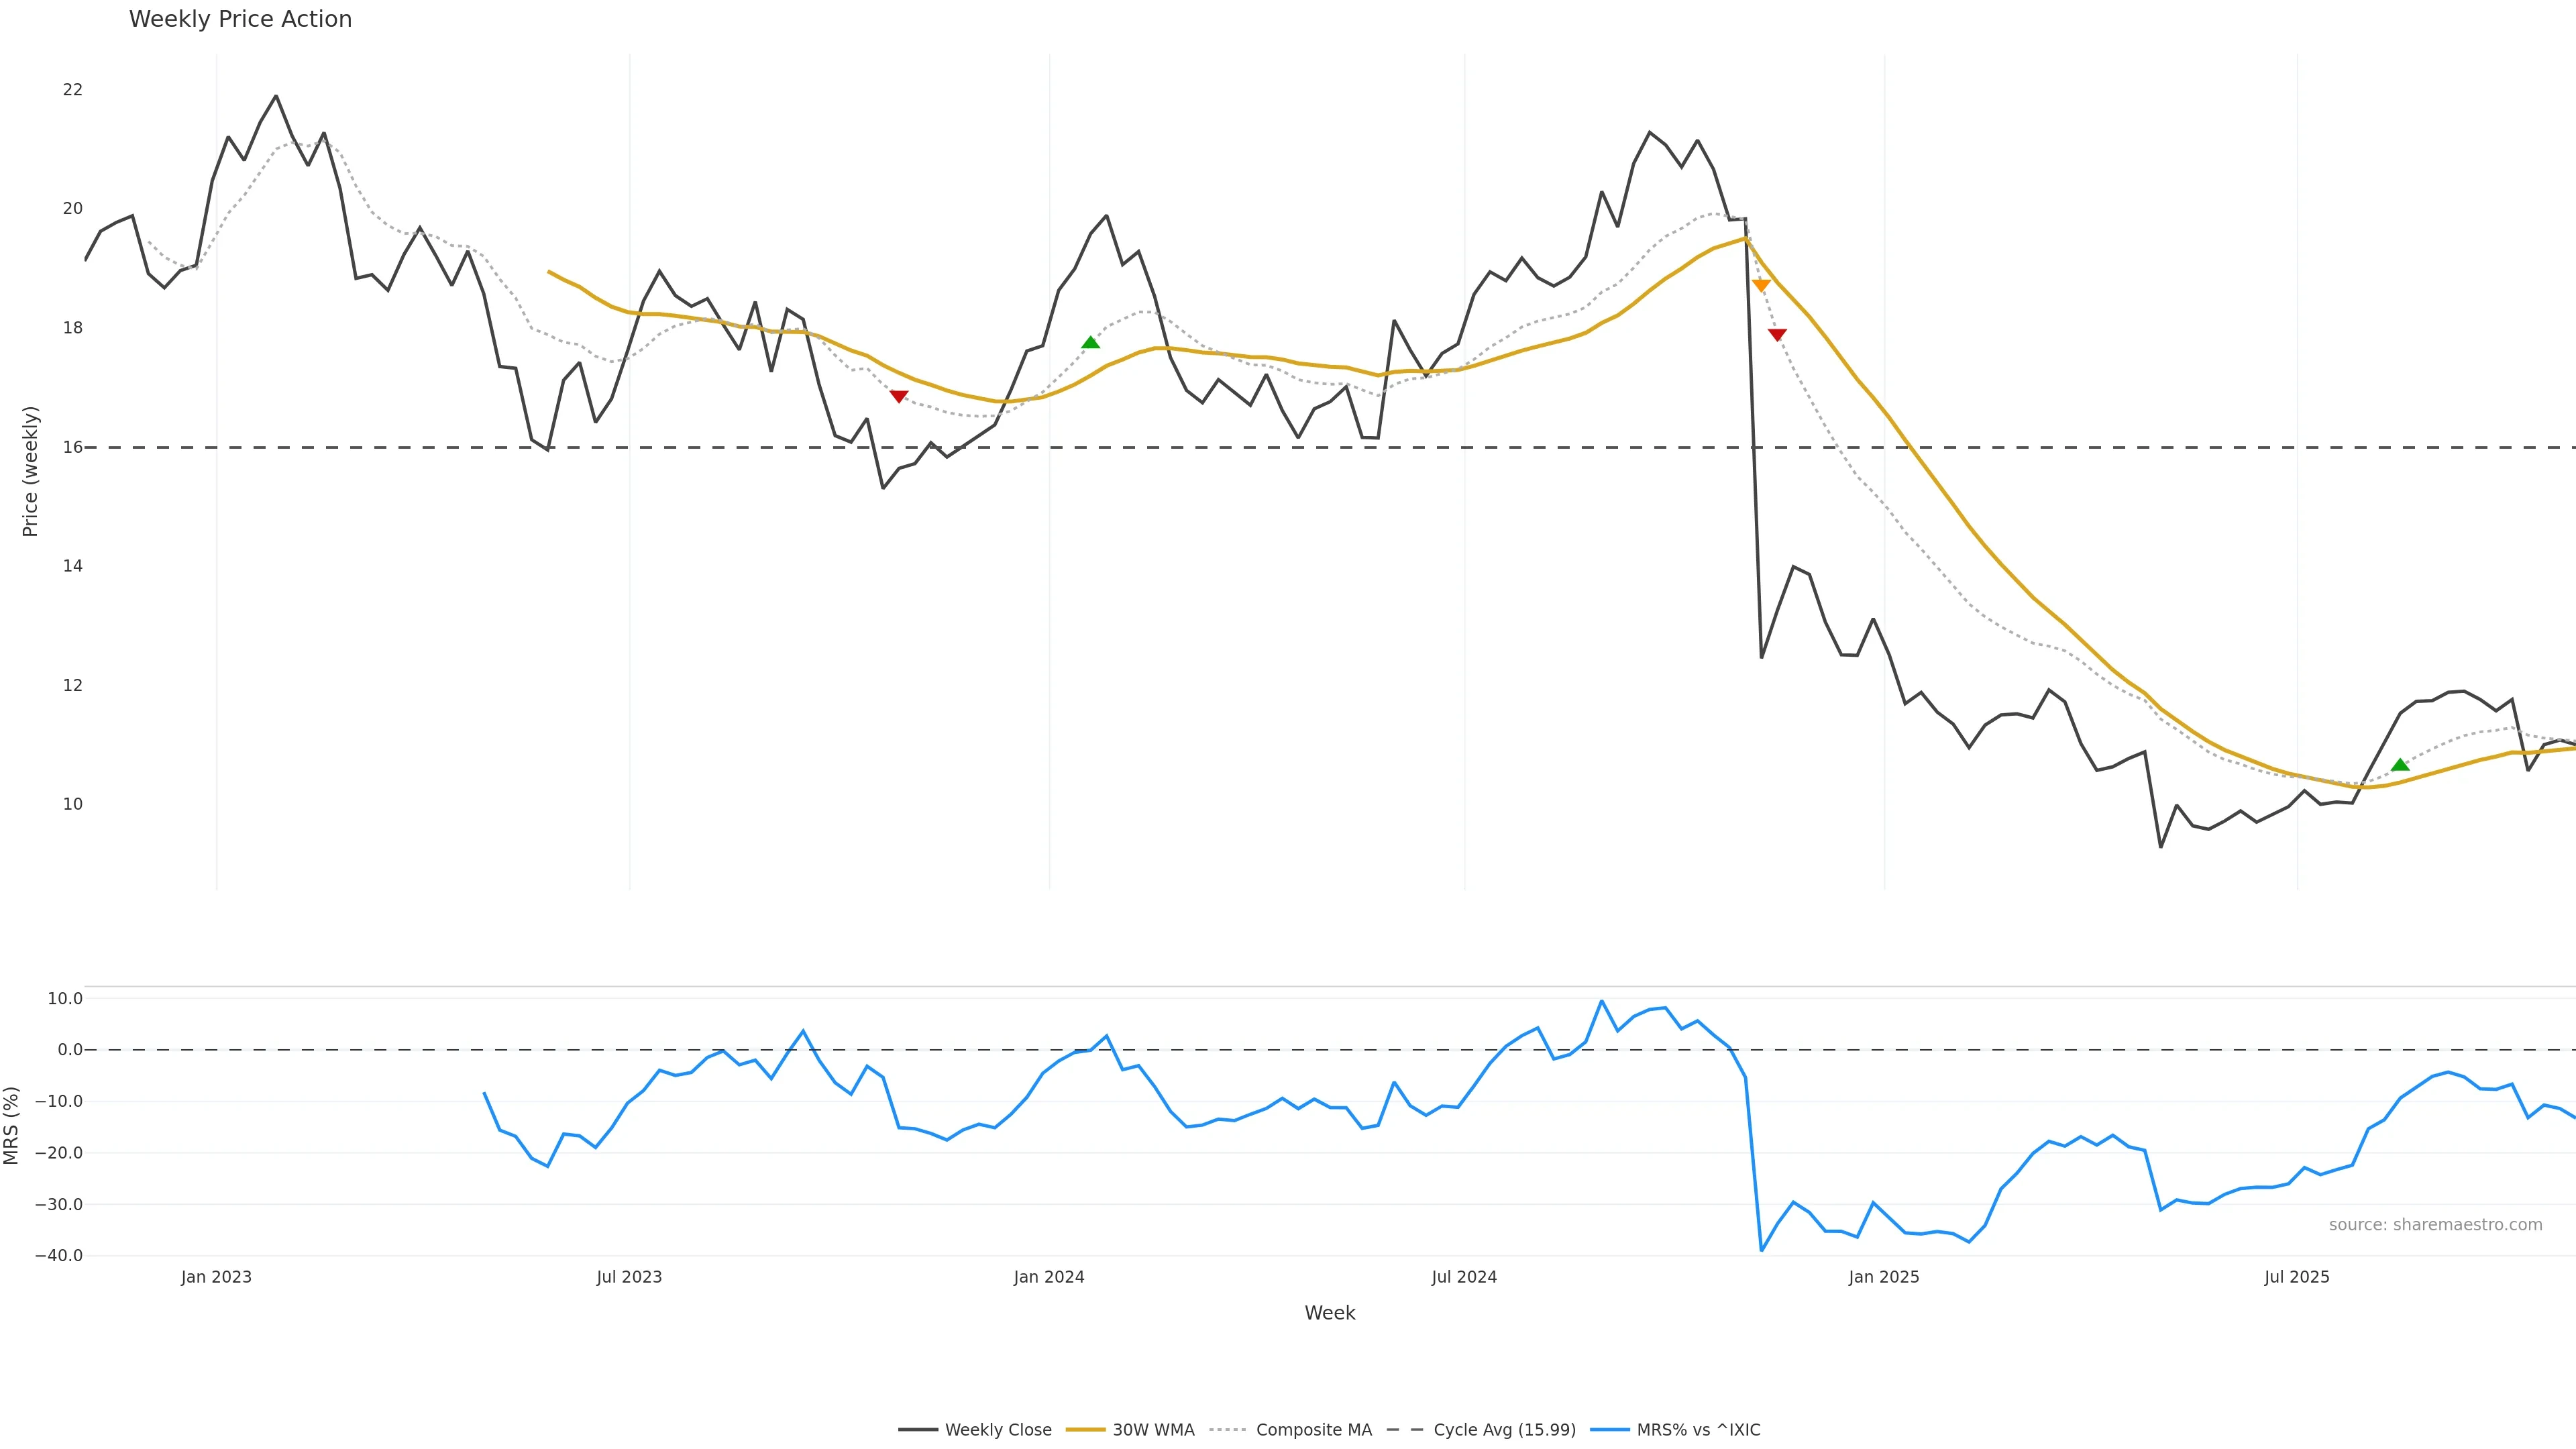Viewport: 2576px width, 1449px height.
Task: Click the green up-triangle marker near Jan 2024
Action: [x=1090, y=343]
